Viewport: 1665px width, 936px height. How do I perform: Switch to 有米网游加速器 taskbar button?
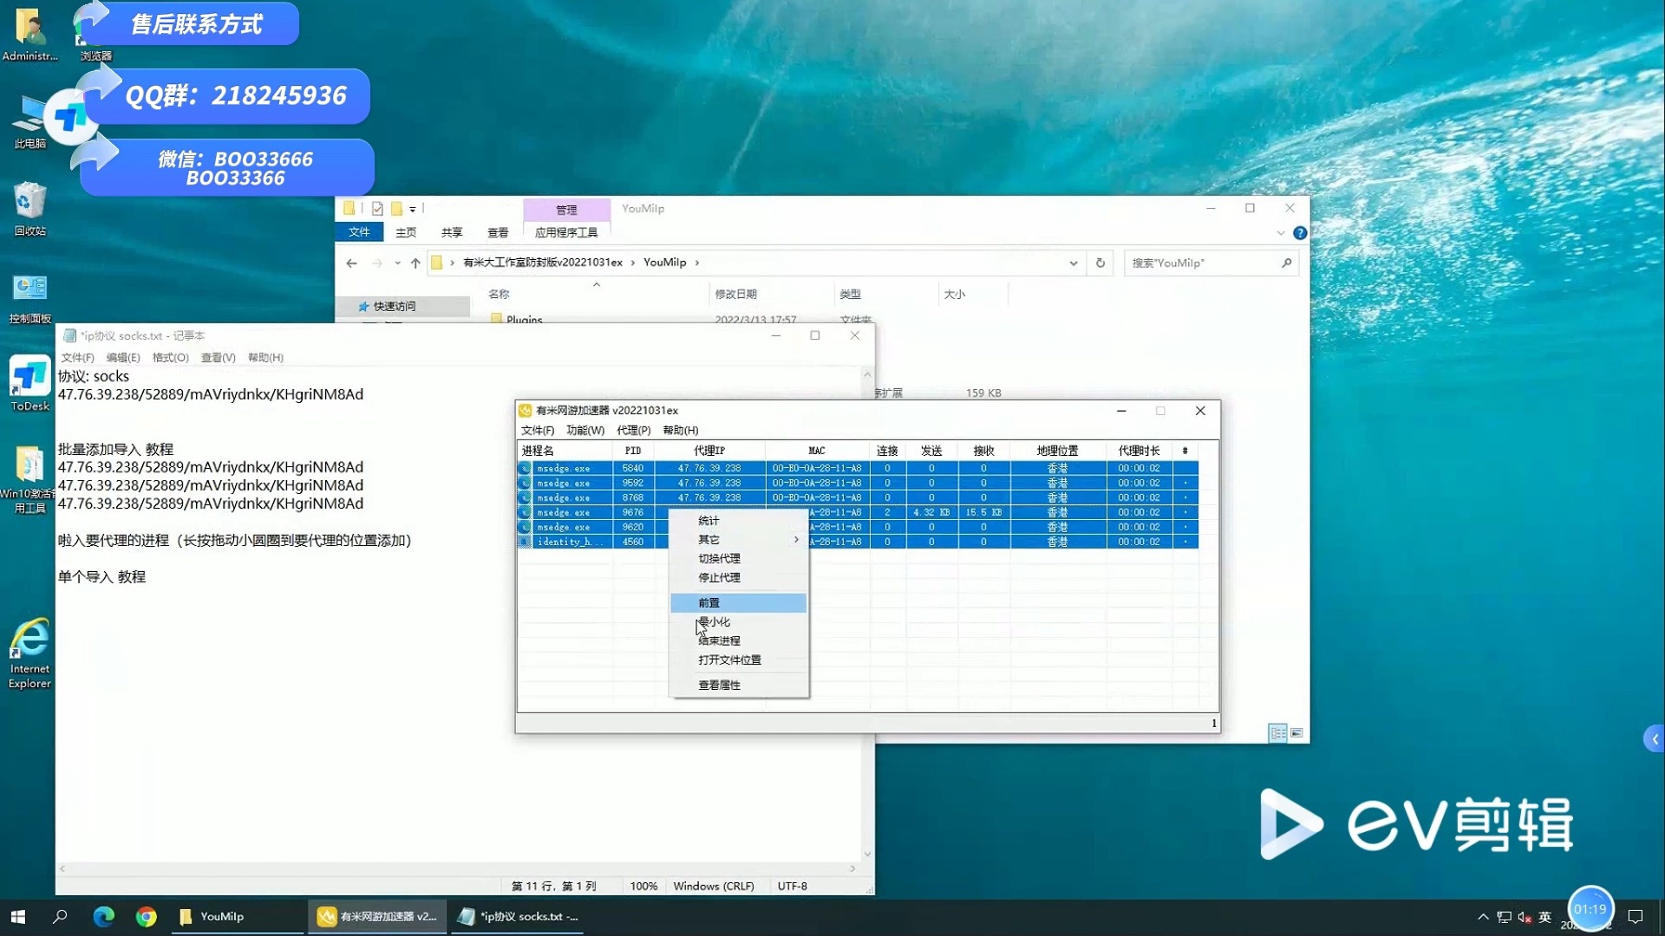378,917
